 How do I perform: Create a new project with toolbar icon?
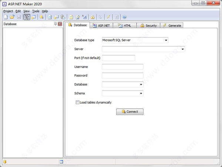tap(6, 17)
